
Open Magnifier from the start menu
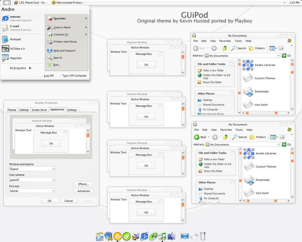(12, 58)
